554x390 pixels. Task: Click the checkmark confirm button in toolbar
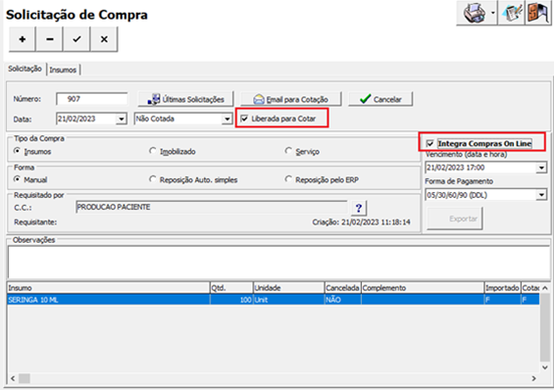[76, 39]
